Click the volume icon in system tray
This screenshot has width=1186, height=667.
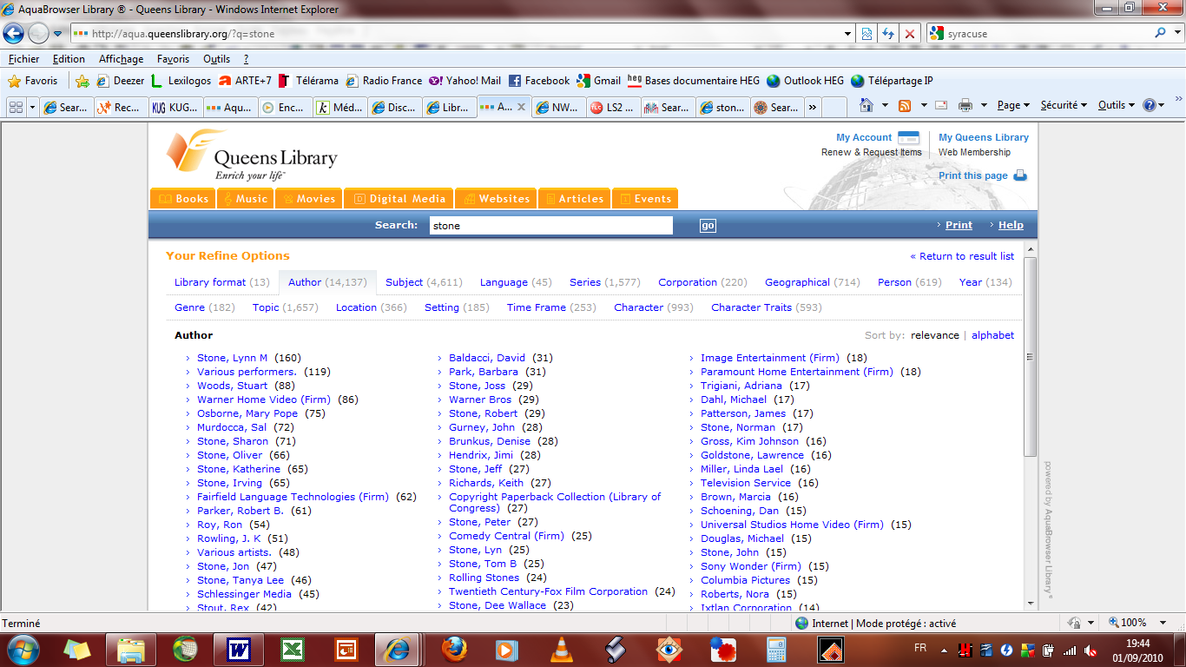pos(1090,650)
